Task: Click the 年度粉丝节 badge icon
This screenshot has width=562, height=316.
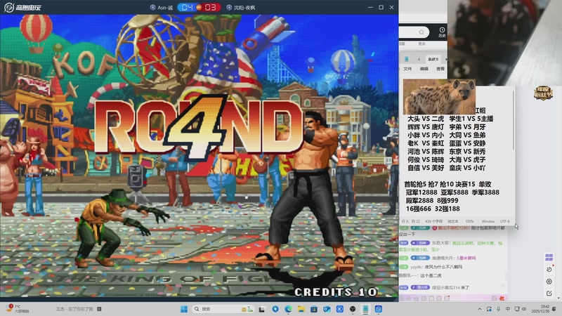Action: click(543, 93)
